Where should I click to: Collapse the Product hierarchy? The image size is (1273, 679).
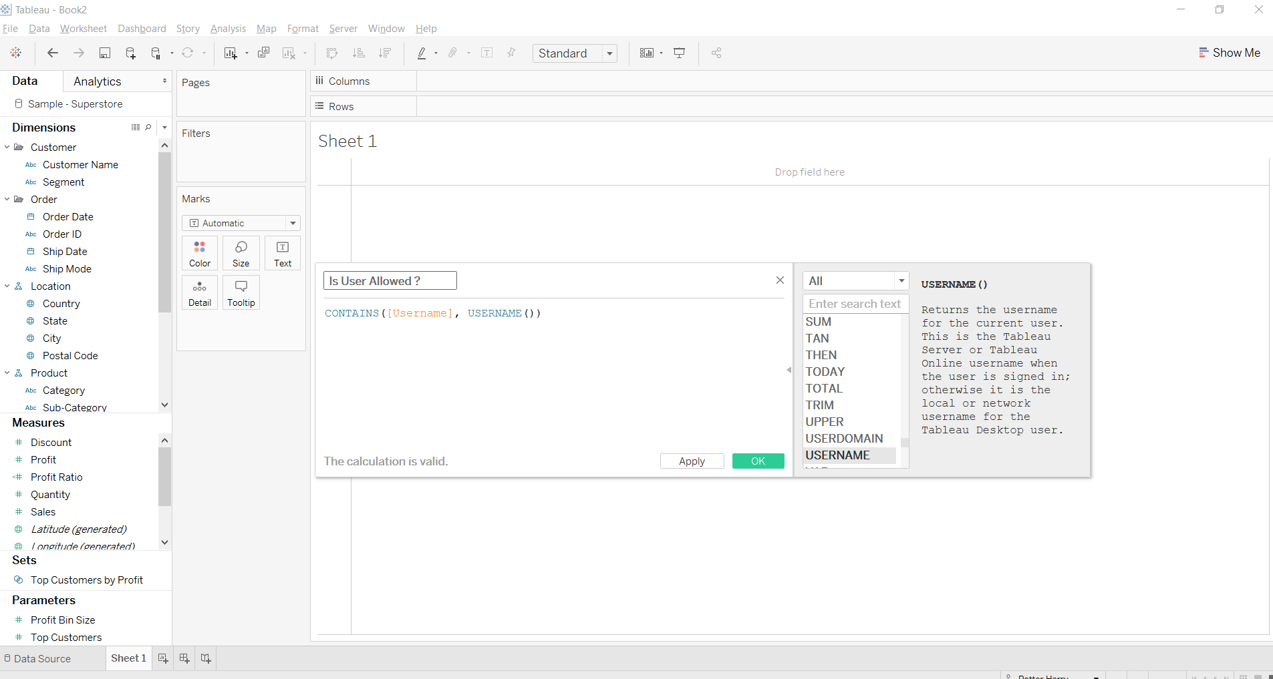7,373
